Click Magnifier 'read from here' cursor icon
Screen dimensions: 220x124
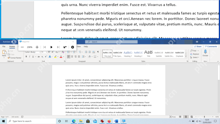(x=65, y=47)
